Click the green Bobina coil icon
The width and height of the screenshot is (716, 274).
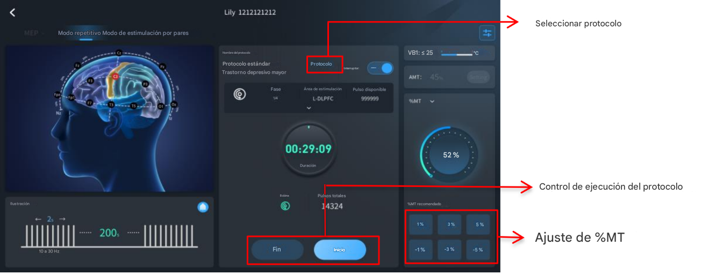285,206
